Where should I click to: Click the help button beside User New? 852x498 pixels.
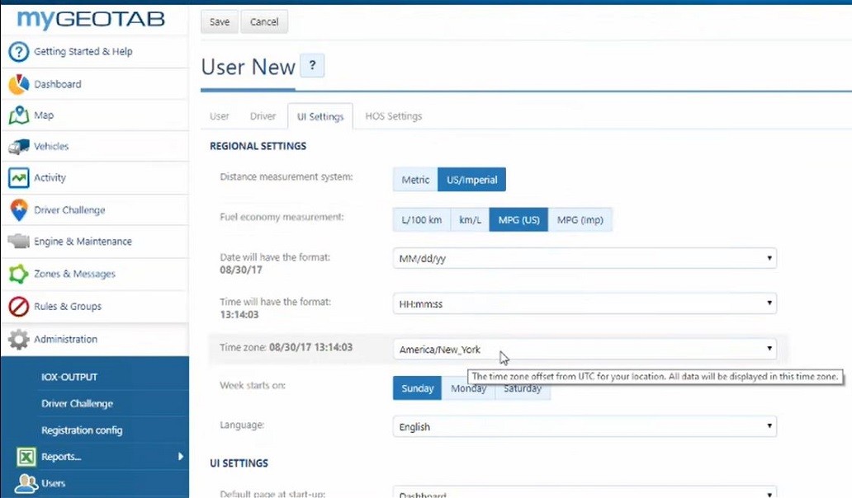coord(312,66)
